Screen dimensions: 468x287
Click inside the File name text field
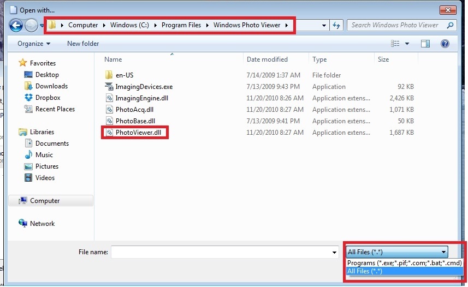(221, 252)
